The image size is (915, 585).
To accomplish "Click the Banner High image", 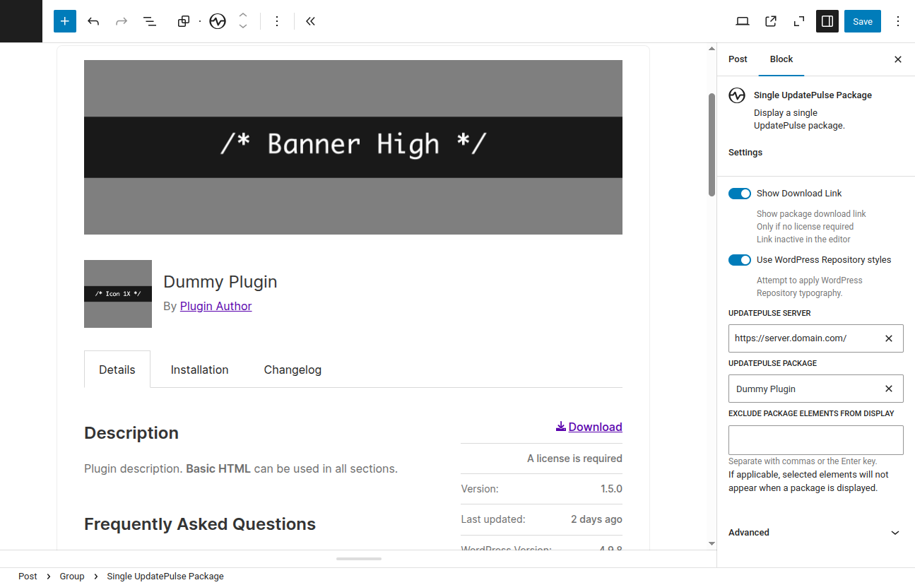I will click(x=353, y=147).
